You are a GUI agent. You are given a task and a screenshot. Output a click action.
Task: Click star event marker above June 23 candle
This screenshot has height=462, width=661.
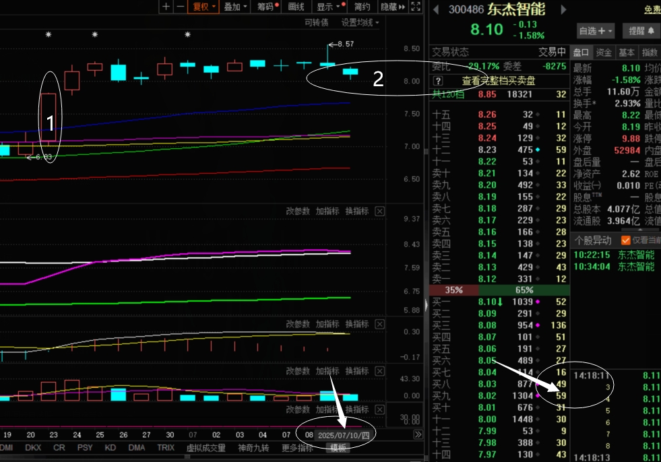click(x=49, y=34)
